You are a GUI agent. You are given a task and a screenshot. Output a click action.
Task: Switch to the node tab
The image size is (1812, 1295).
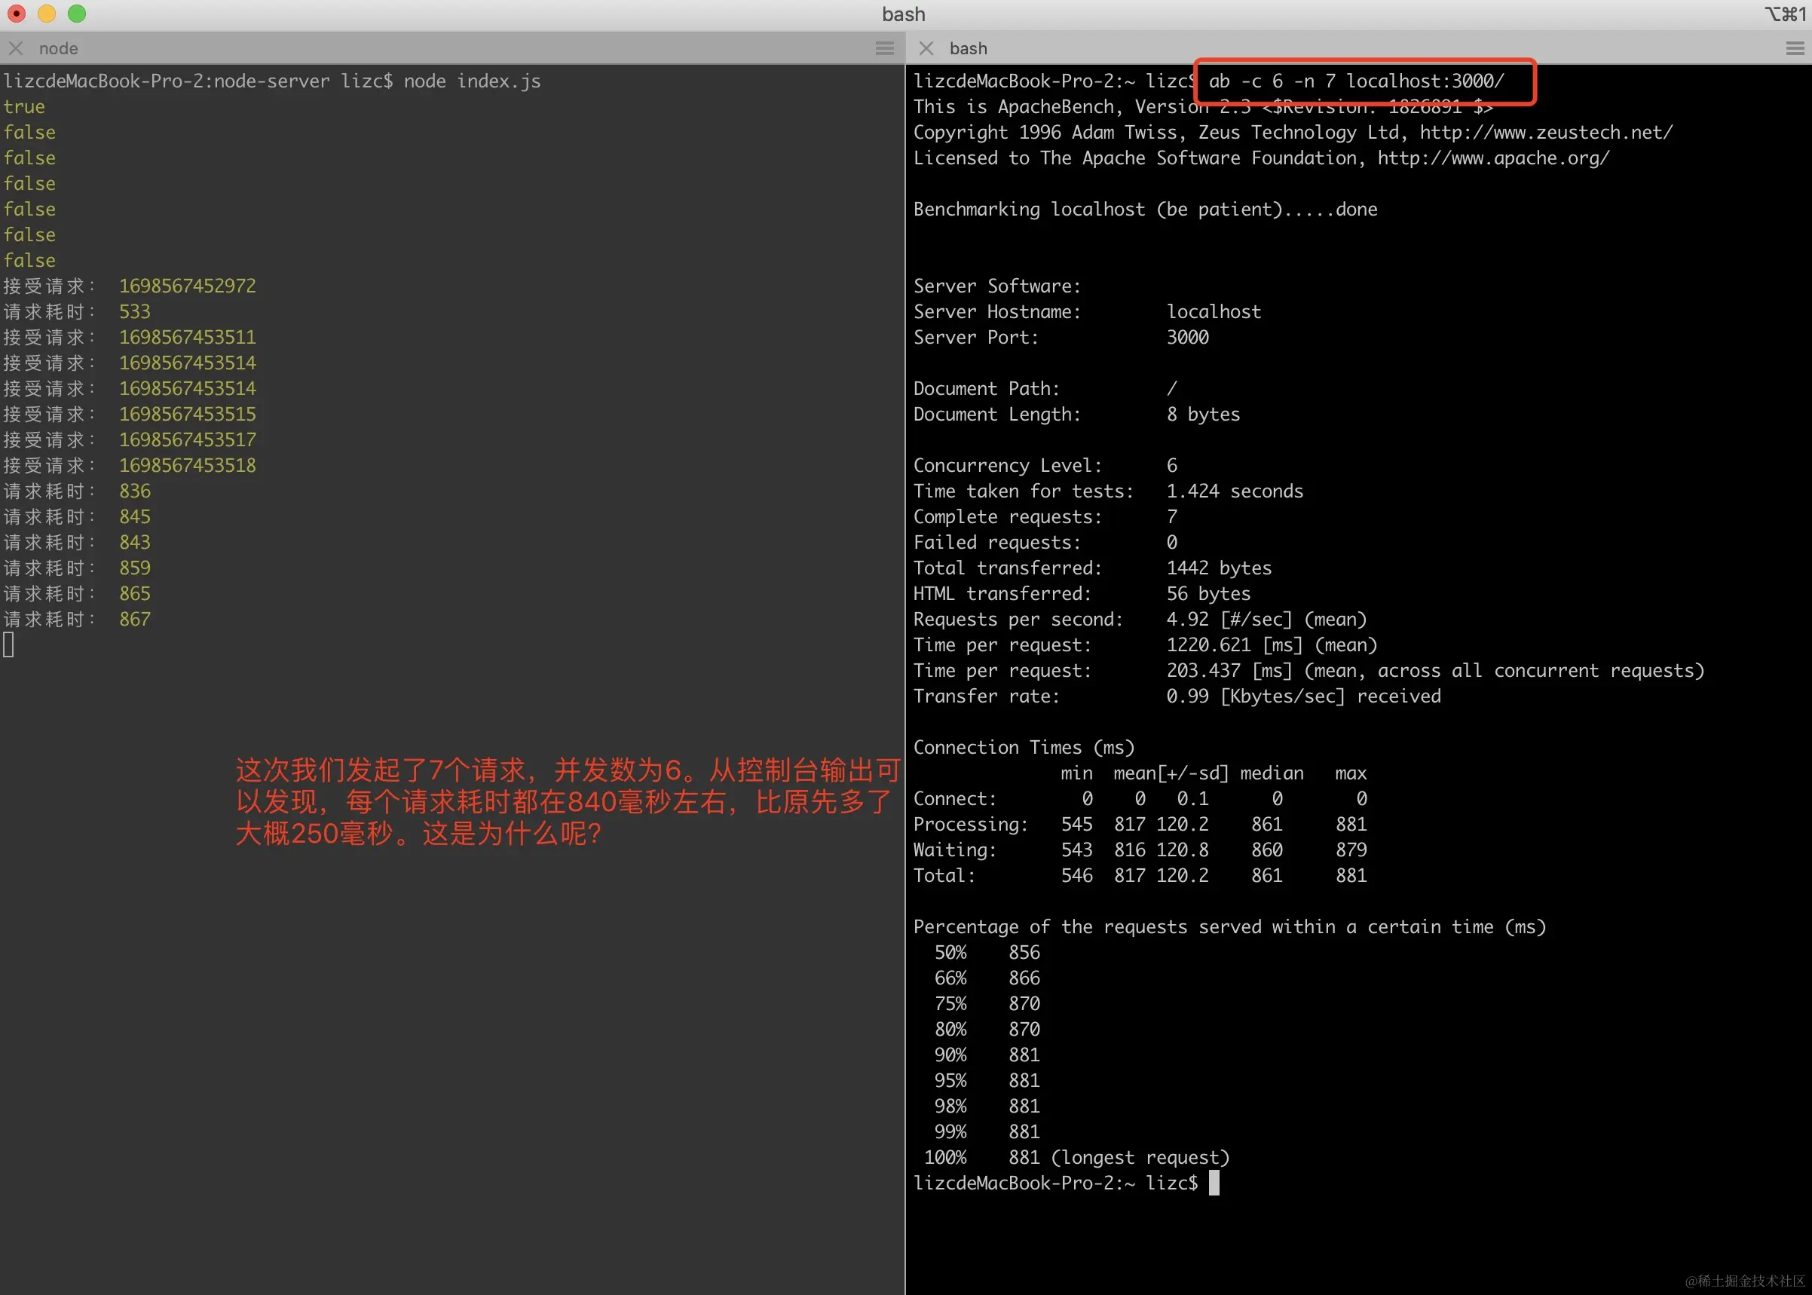(57, 47)
